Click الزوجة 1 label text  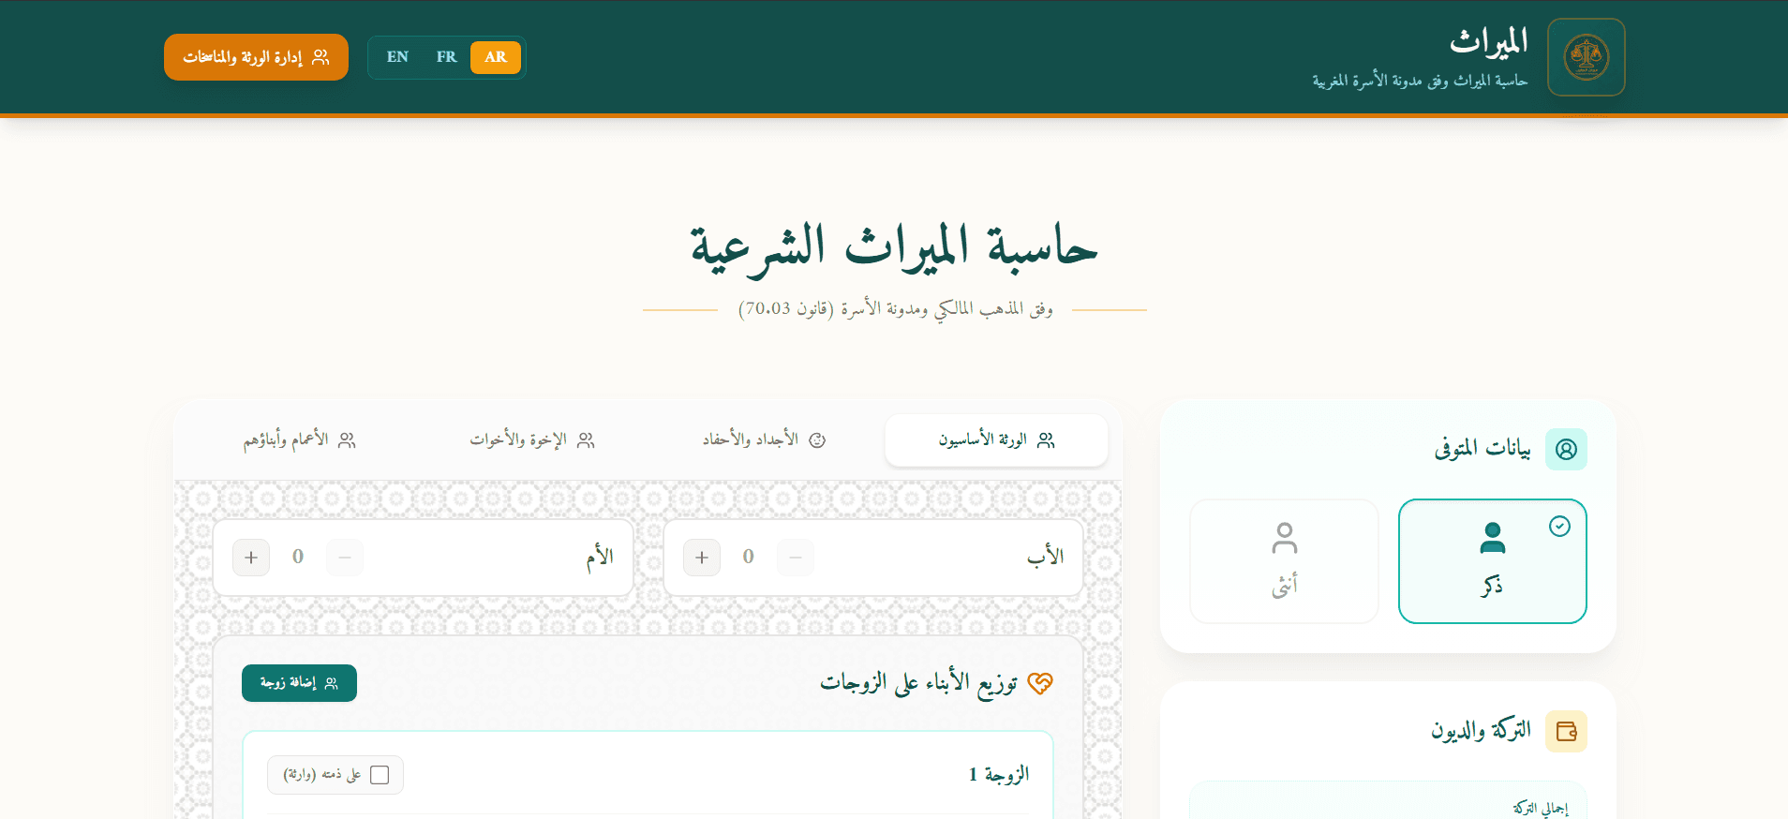pyautogui.click(x=999, y=774)
